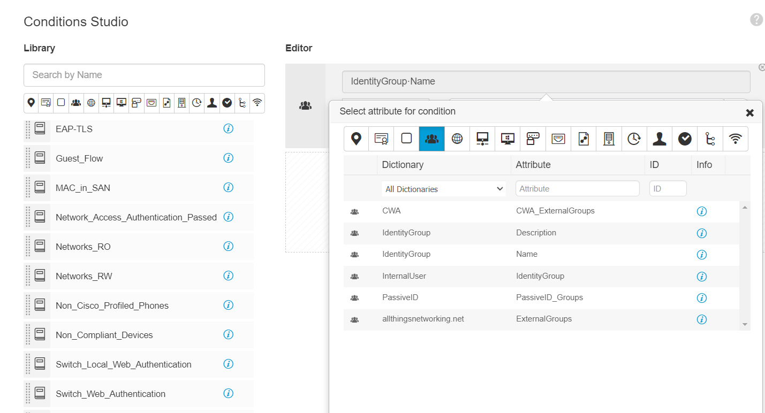Click info link for EAP-TLS condition
765x413 pixels.
[228, 129]
